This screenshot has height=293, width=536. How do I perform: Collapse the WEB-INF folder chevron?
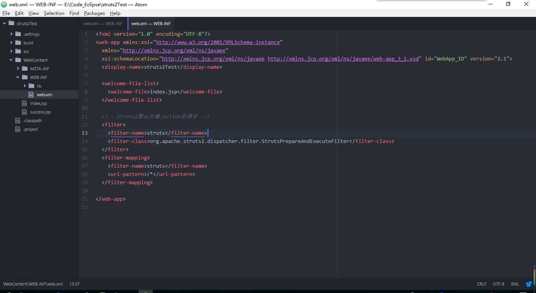coord(18,77)
